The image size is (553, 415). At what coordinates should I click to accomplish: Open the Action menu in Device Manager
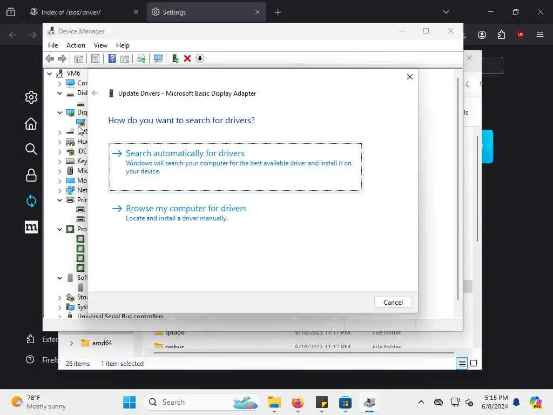click(x=76, y=45)
